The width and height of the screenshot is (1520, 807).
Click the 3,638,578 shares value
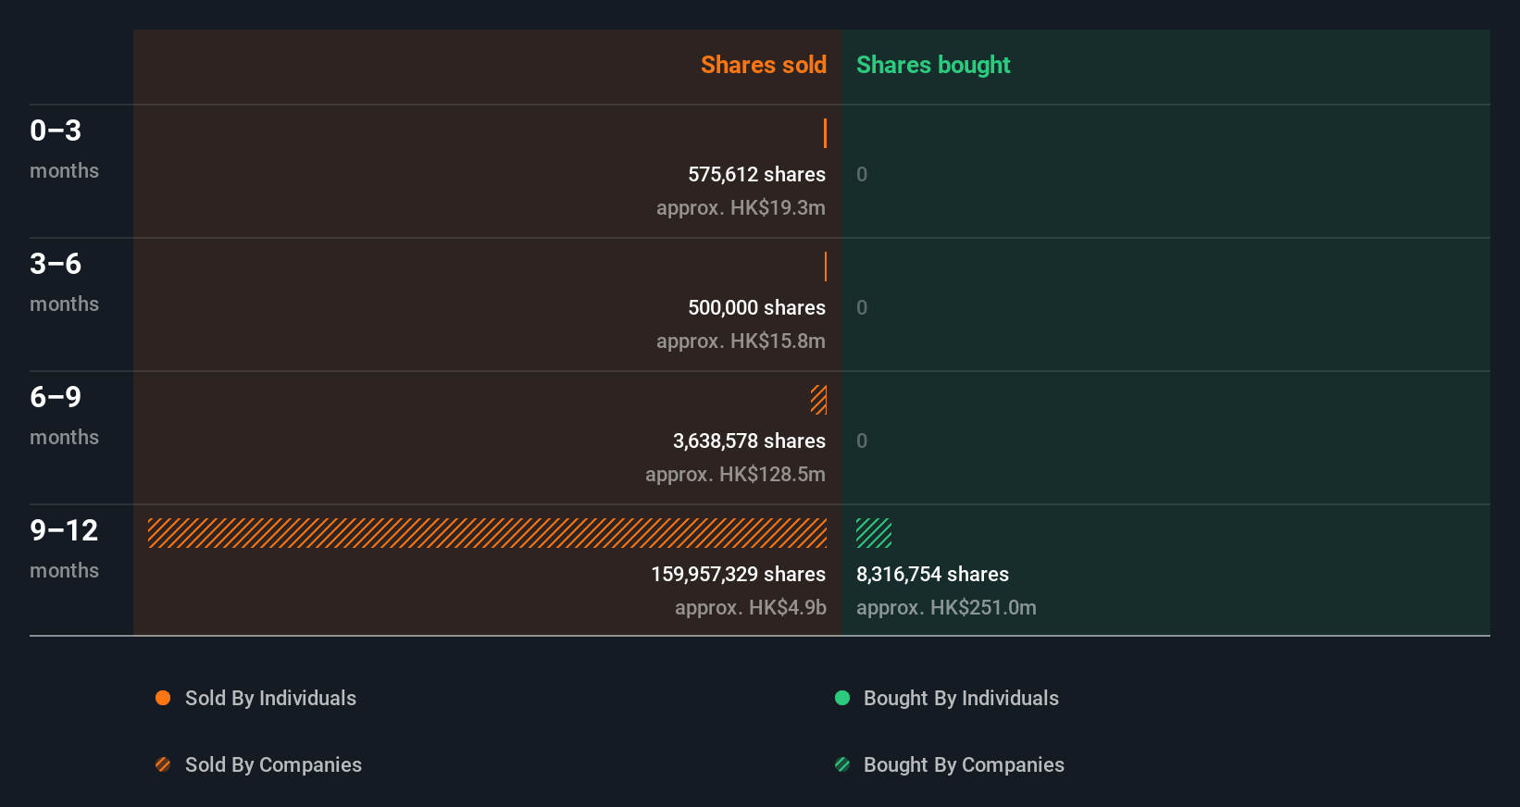(x=749, y=441)
